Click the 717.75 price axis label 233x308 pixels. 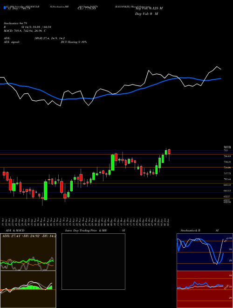pyautogui.click(x=227, y=174)
